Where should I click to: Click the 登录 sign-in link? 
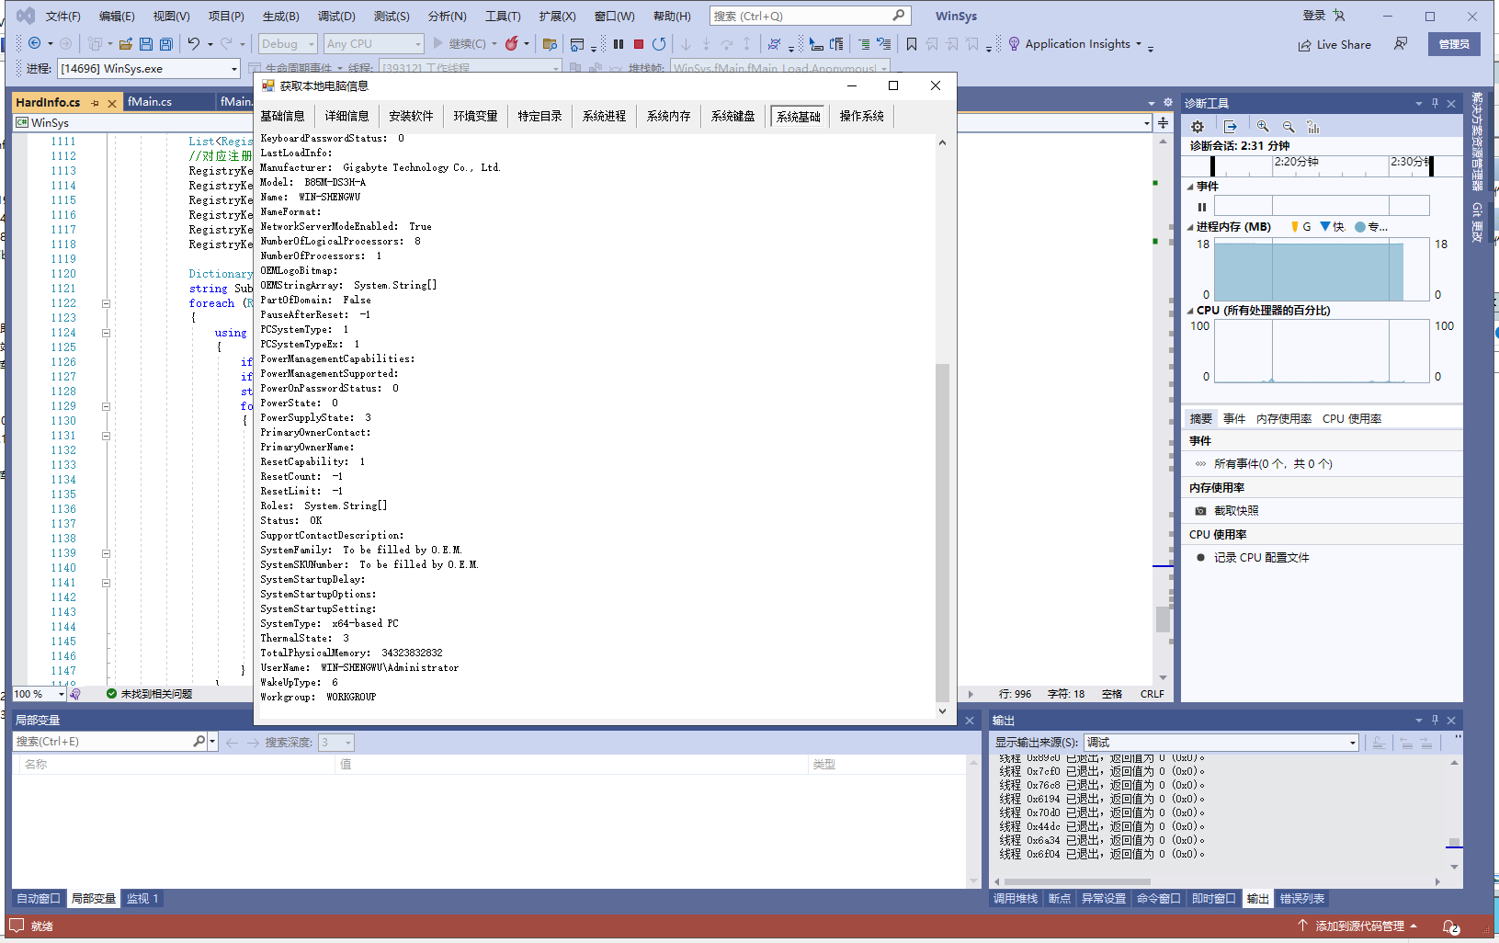1314,16
